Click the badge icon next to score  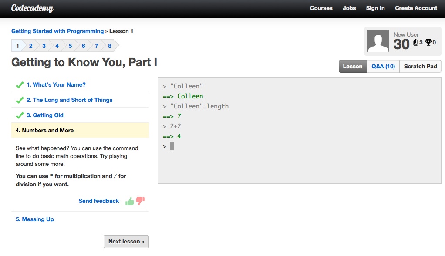tap(415, 42)
